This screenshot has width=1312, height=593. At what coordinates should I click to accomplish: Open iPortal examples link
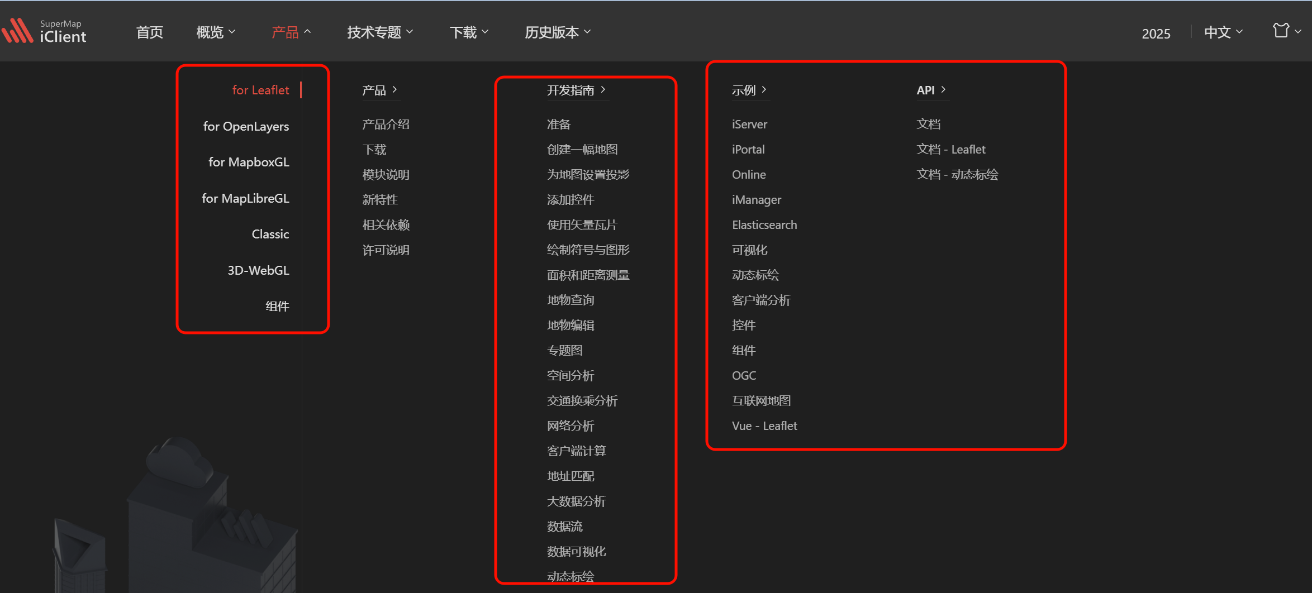pos(748,149)
